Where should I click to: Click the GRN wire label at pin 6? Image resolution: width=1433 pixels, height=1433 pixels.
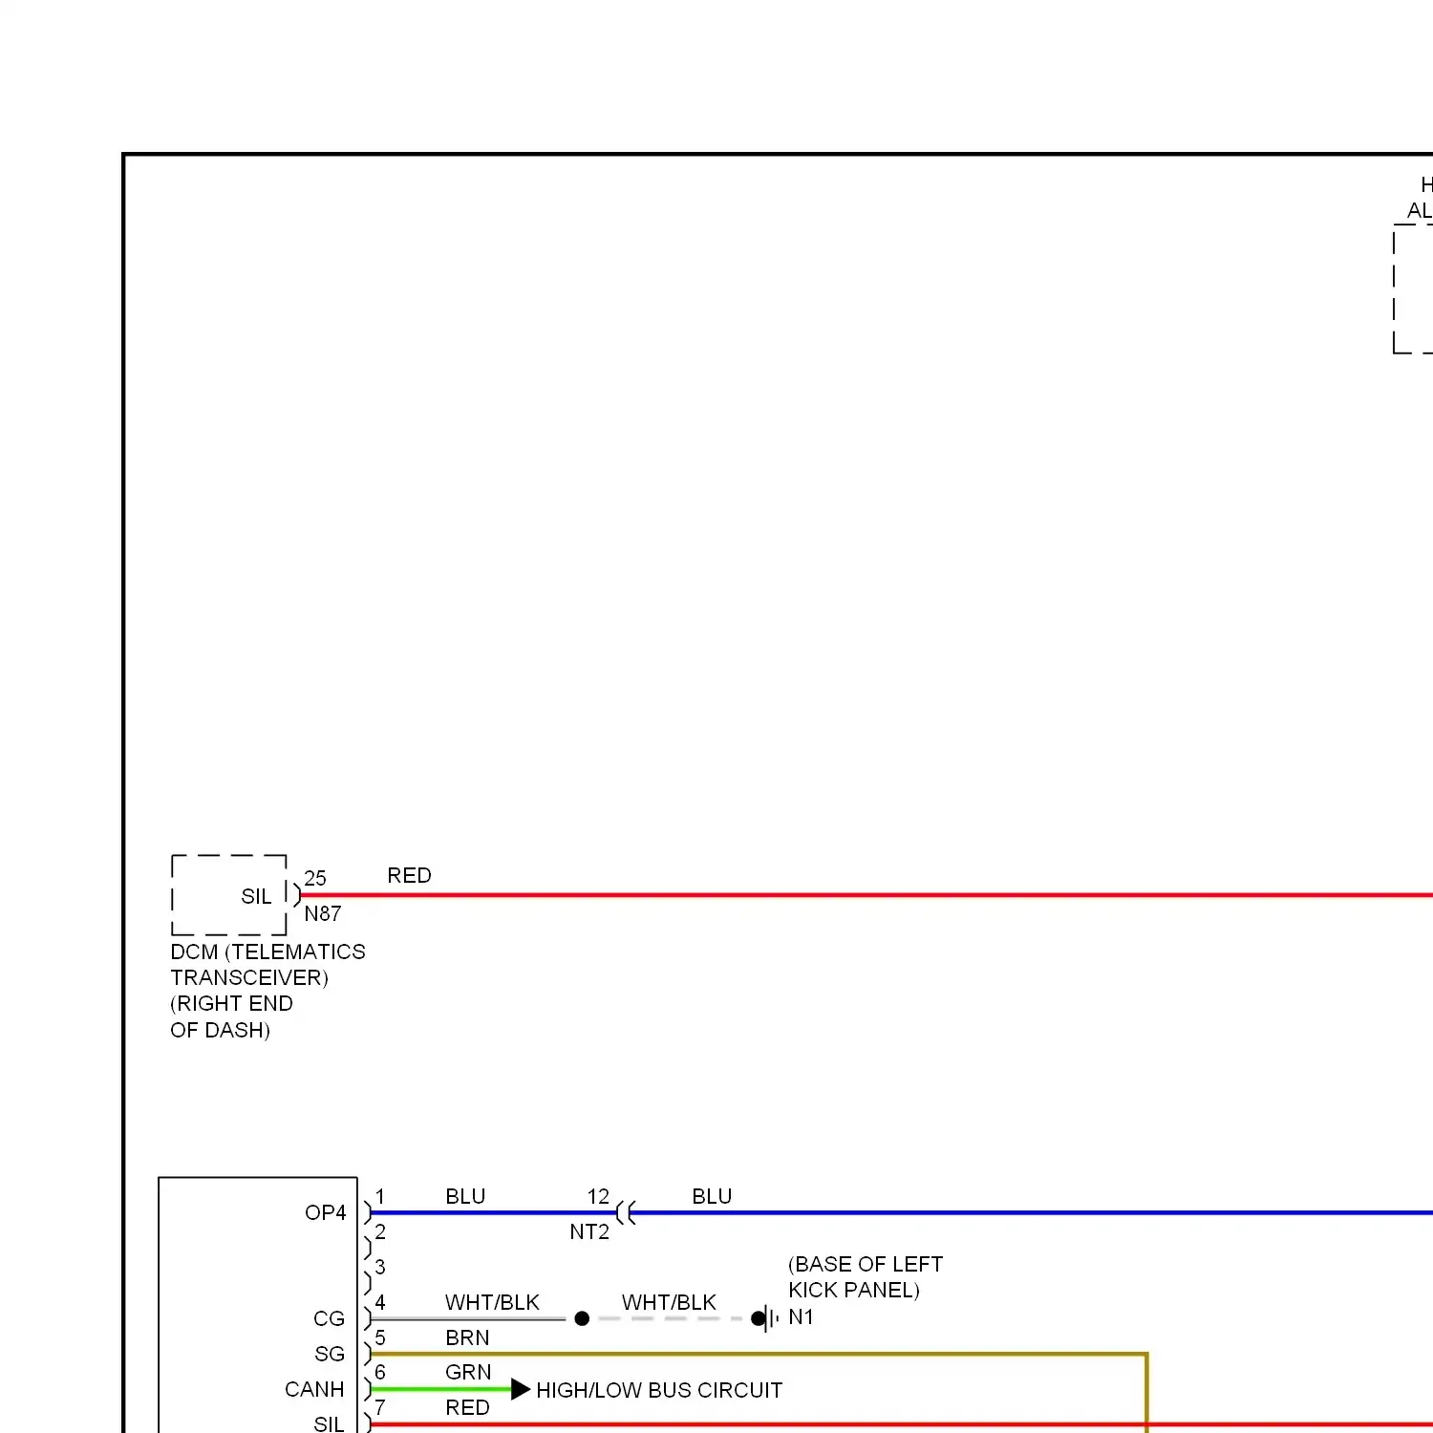click(468, 1372)
